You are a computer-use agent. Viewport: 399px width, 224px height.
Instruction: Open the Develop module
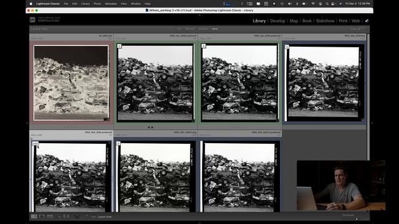click(277, 21)
